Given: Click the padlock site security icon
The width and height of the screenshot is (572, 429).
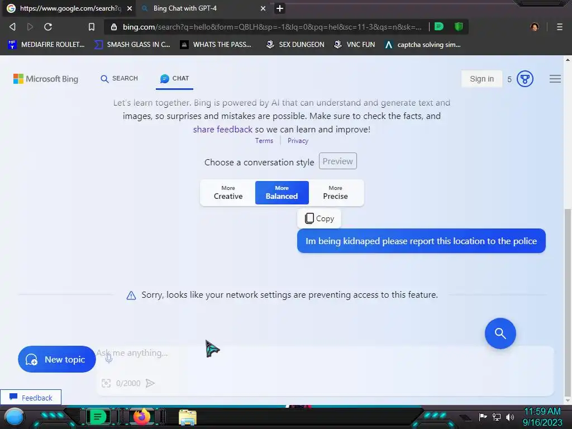Looking at the screenshot, I should pyautogui.click(x=114, y=27).
